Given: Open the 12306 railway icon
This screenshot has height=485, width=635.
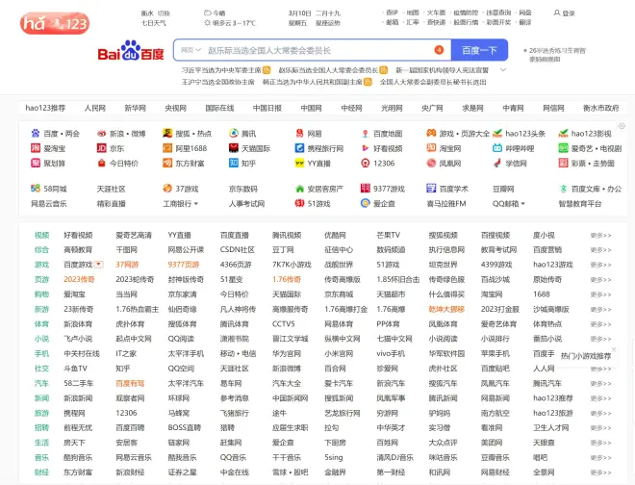Looking at the screenshot, I should [366, 163].
